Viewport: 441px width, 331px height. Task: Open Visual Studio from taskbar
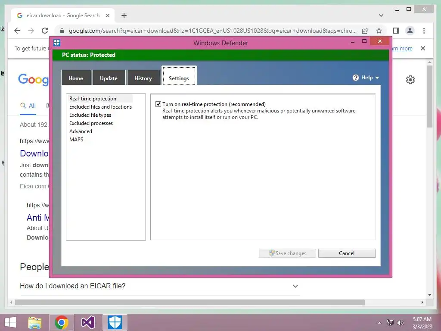(88, 322)
